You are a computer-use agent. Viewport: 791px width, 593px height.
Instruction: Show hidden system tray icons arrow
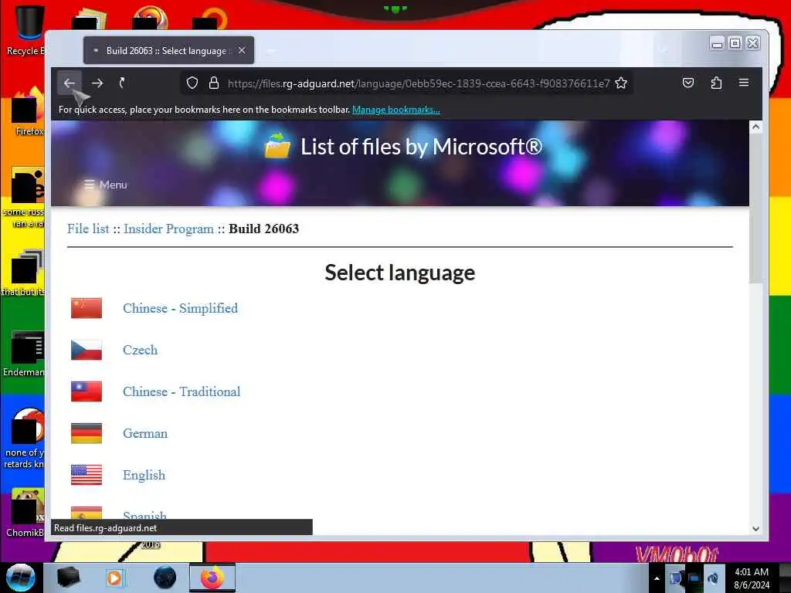(657, 578)
